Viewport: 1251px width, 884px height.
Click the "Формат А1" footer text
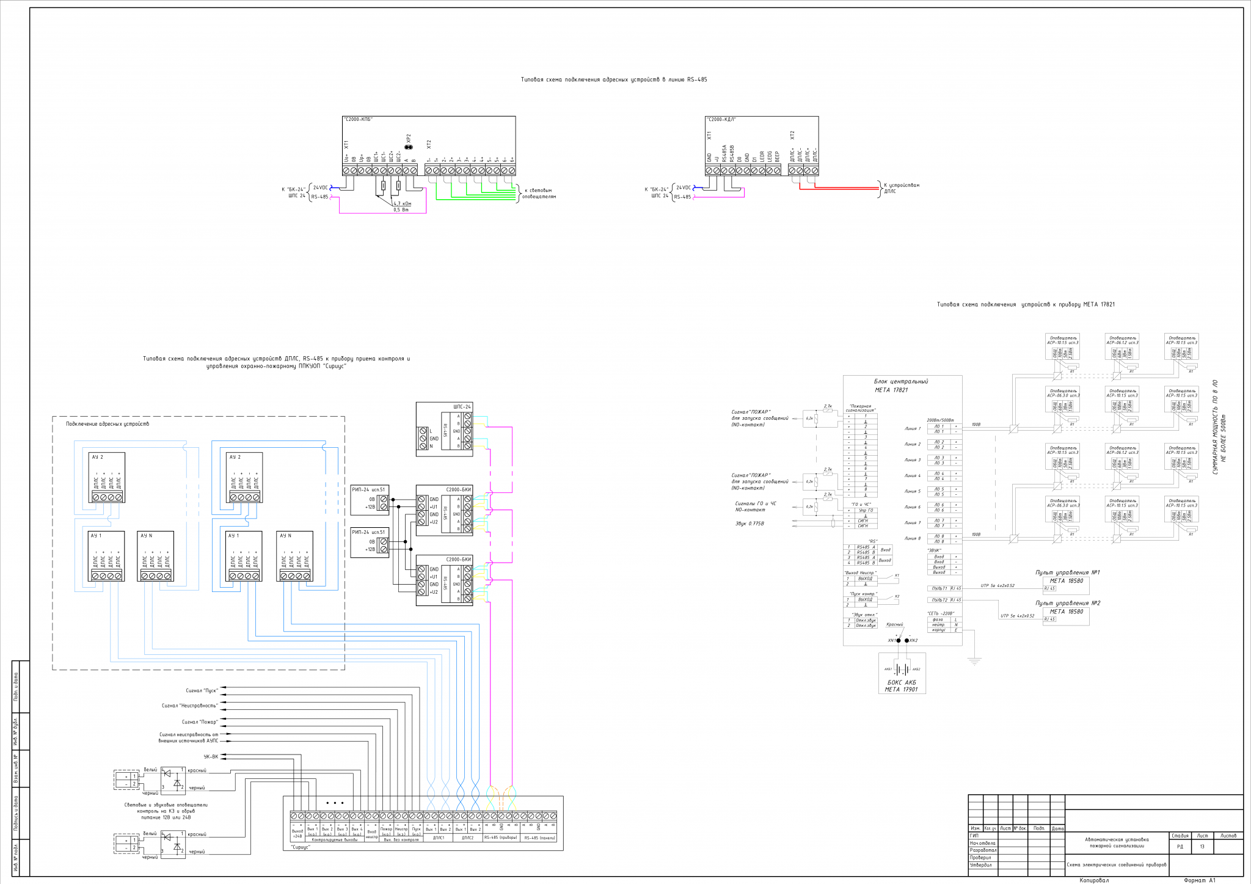tap(1200, 880)
